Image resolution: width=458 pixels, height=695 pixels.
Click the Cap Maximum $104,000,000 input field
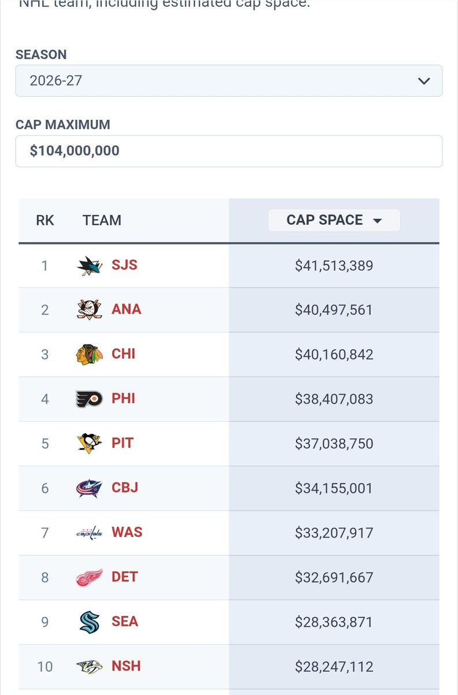[x=229, y=151]
